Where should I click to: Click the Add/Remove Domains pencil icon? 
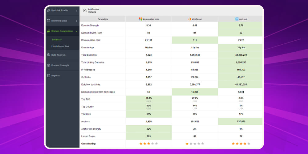tap(85, 10)
